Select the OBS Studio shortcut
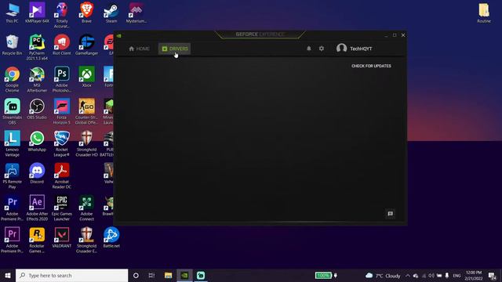The width and height of the screenshot is (502, 282). [37, 109]
